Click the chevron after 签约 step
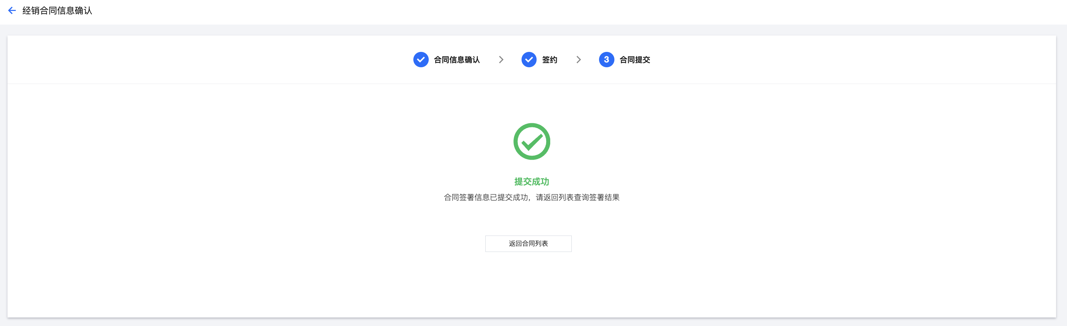1067x326 pixels. [x=579, y=60]
